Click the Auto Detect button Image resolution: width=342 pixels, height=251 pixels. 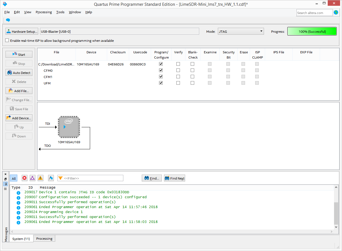pos(19,73)
